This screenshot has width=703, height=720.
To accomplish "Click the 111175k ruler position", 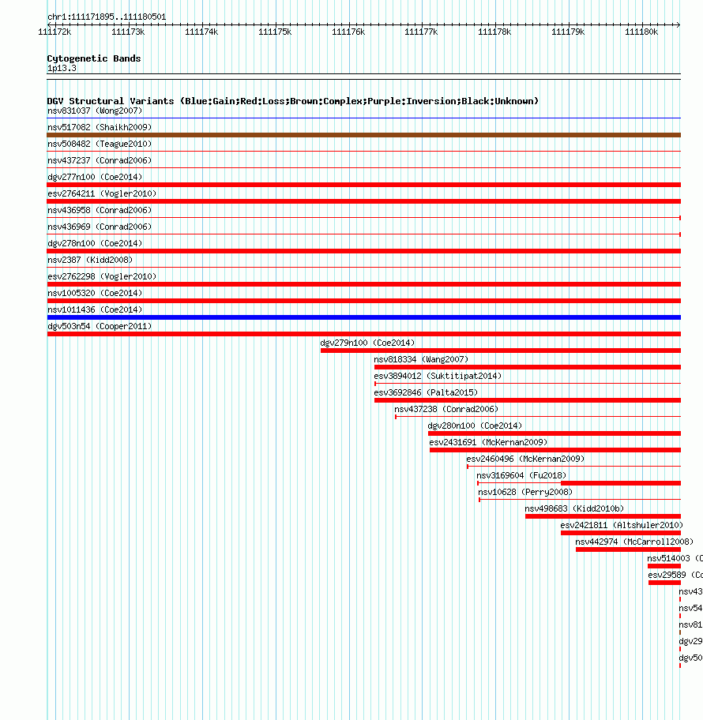I will 275,32.
